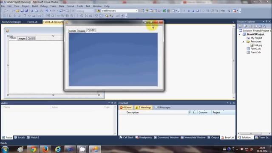Viewport: 272px width, 153px height.
Task: Open the Debug menu
Action: (44, 6)
